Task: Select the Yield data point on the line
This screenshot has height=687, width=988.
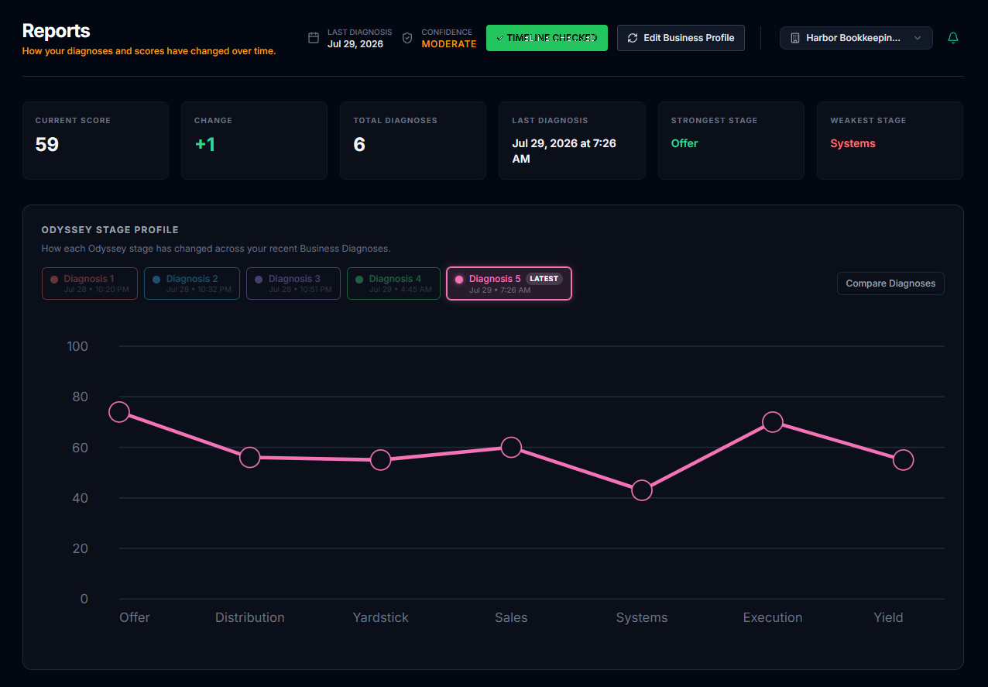Action: pos(903,460)
